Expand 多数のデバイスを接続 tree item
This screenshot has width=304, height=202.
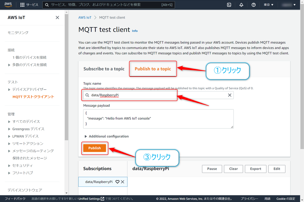pos(9,65)
